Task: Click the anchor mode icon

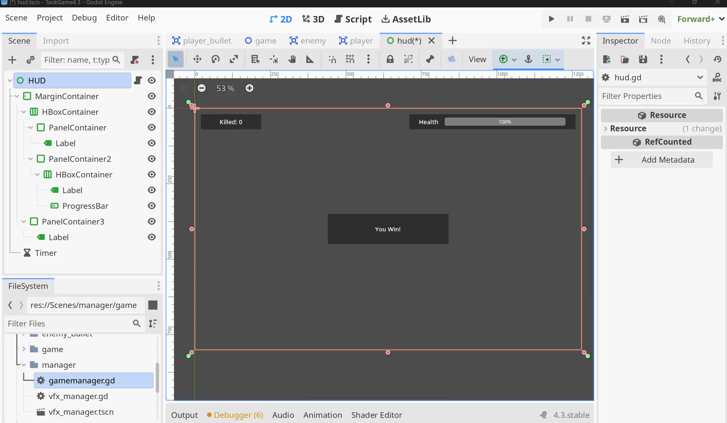Action: [528, 59]
